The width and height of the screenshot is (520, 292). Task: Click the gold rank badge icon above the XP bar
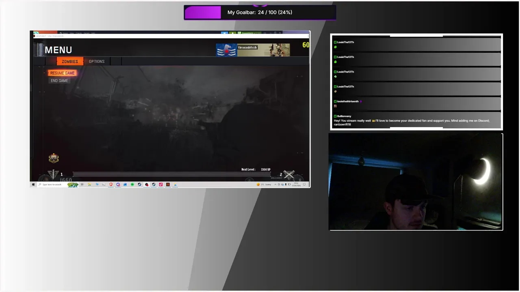54,158
